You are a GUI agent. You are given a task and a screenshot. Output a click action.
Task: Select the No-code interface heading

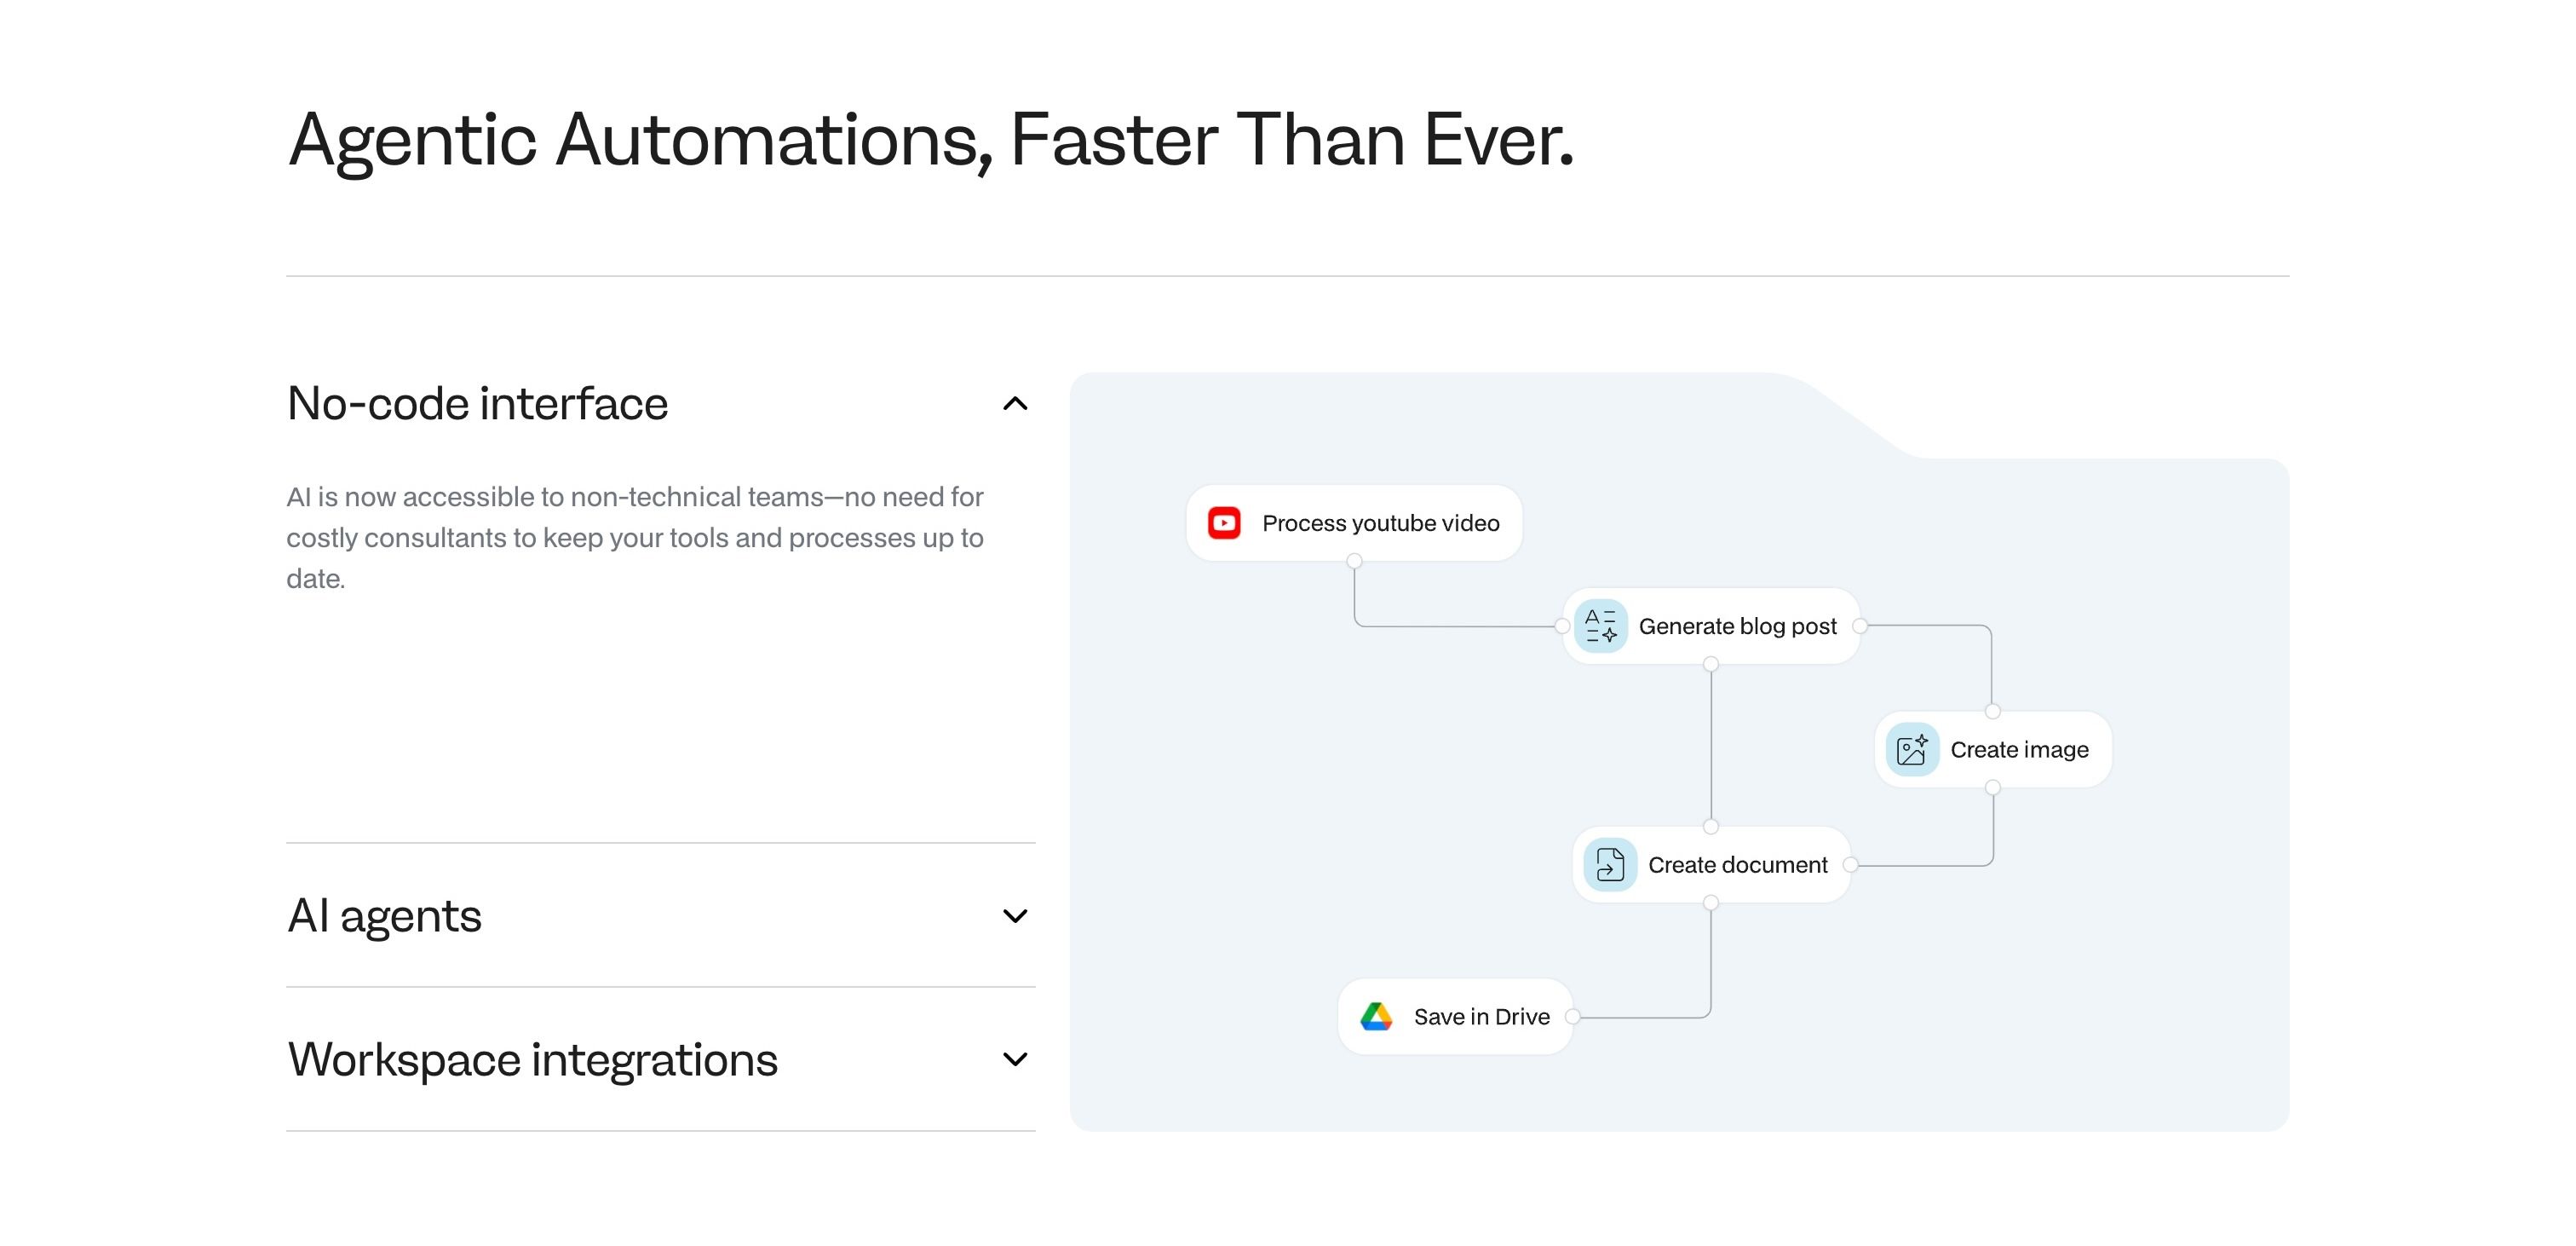point(478,403)
